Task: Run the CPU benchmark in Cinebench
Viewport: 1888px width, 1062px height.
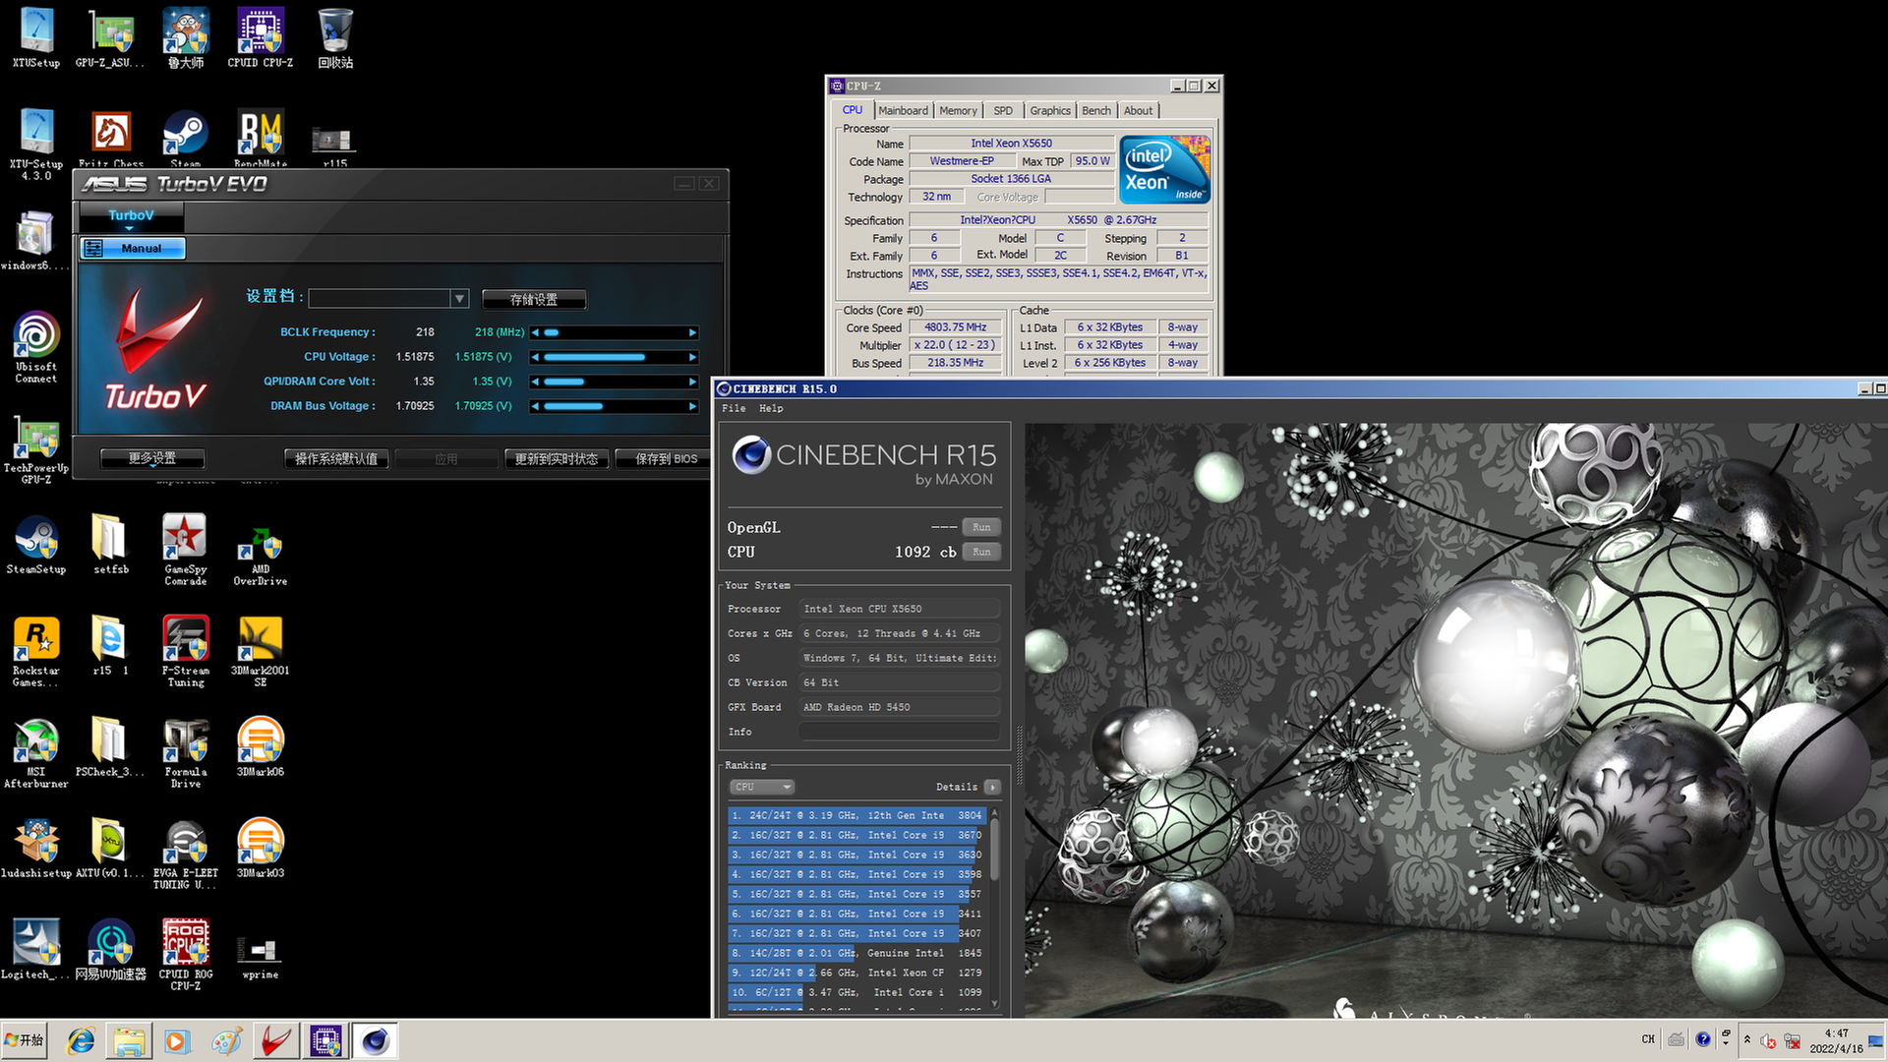Action: (x=981, y=552)
